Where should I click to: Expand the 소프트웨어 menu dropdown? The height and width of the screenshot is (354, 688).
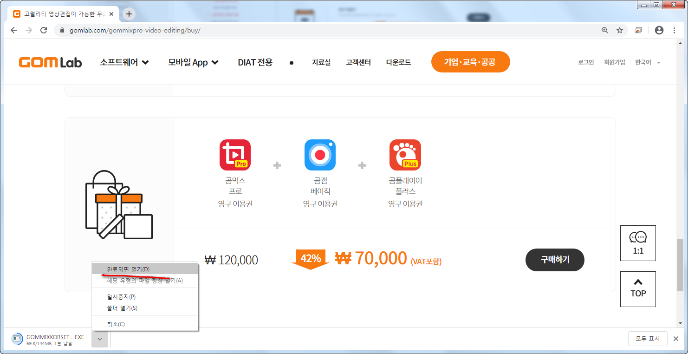coord(124,62)
